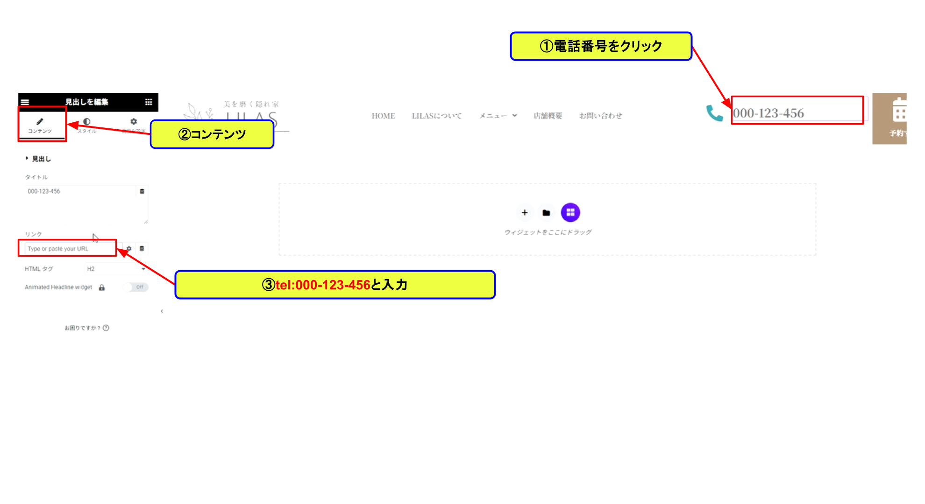Open the お問い合わせ navigation link

tap(601, 116)
